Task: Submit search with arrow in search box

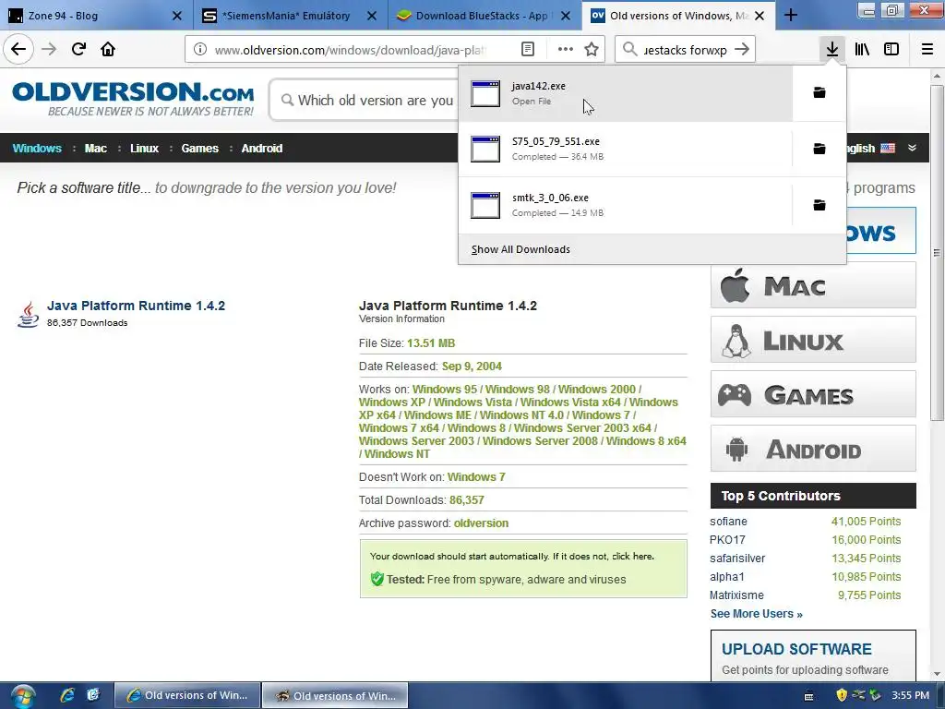Action: point(742,50)
